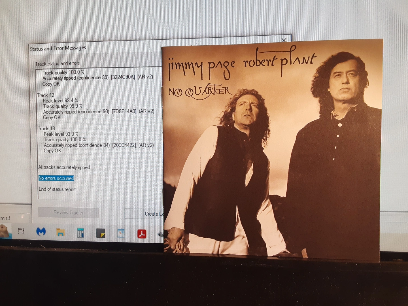Select the 'Track 12' heading line

pyautogui.click(x=46, y=95)
